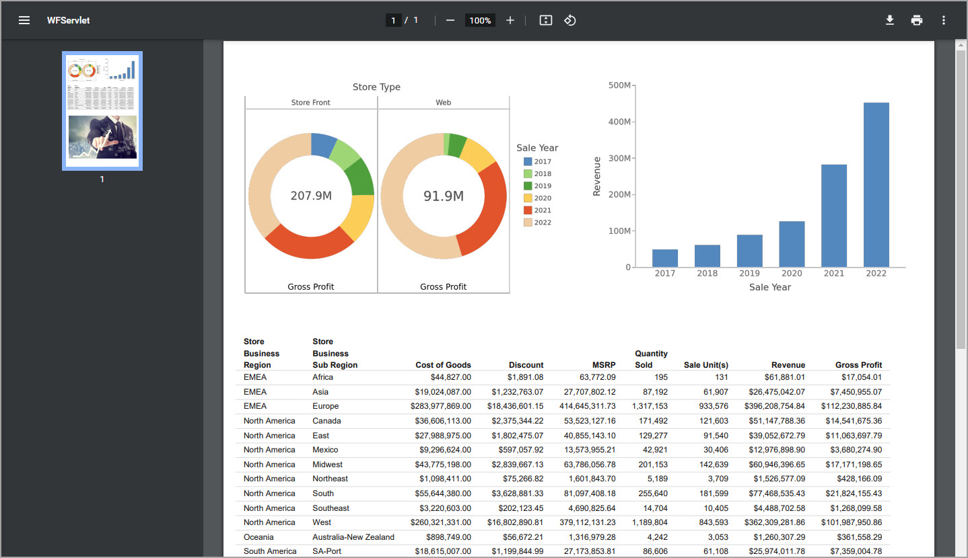Click the zoom out minus button

pyautogui.click(x=450, y=20)
